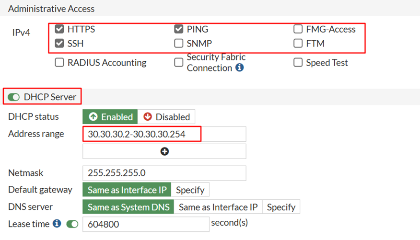The height and width of the screenshot is (240, 420).
Task: Click the Lease time info icon
Action: (57, 223)
